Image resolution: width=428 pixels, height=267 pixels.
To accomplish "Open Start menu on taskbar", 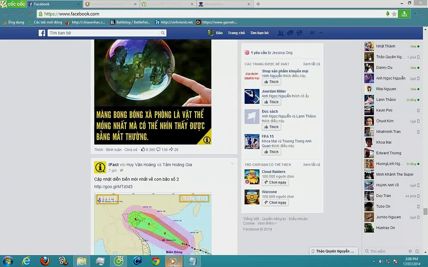I will [x=8, y=261].
